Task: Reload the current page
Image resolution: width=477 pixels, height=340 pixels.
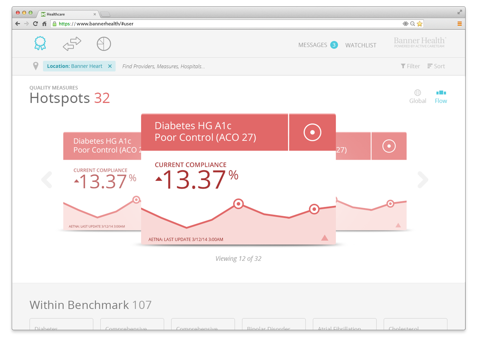Action: coord(35,24)
